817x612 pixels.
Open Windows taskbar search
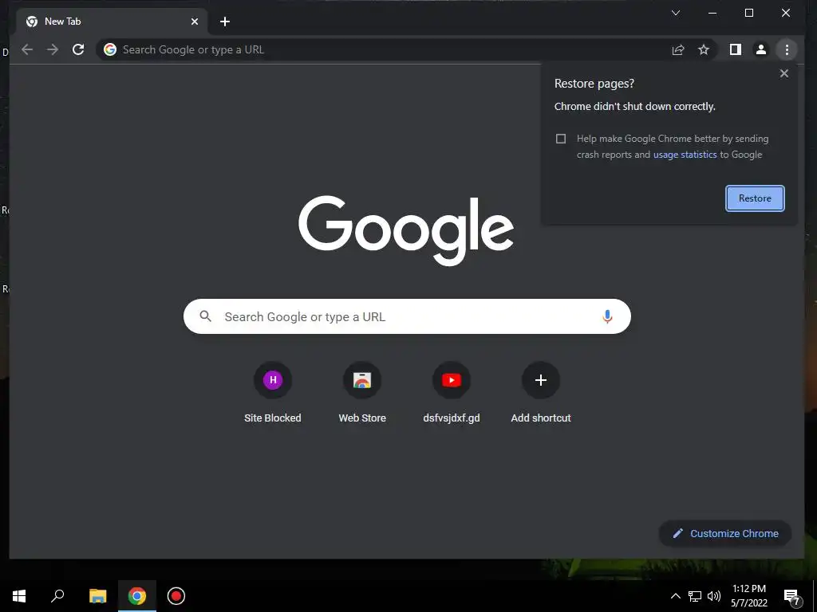point(57,596)
